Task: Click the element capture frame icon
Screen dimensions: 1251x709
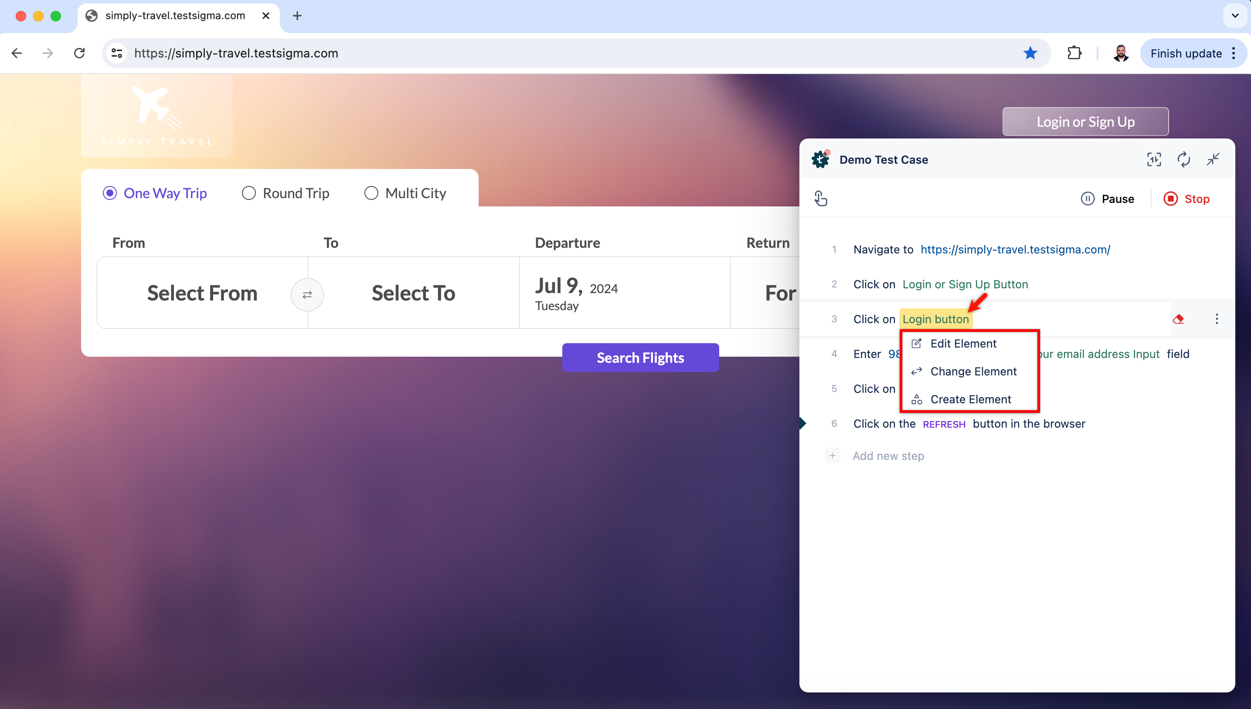Action: coord(1154,159)
